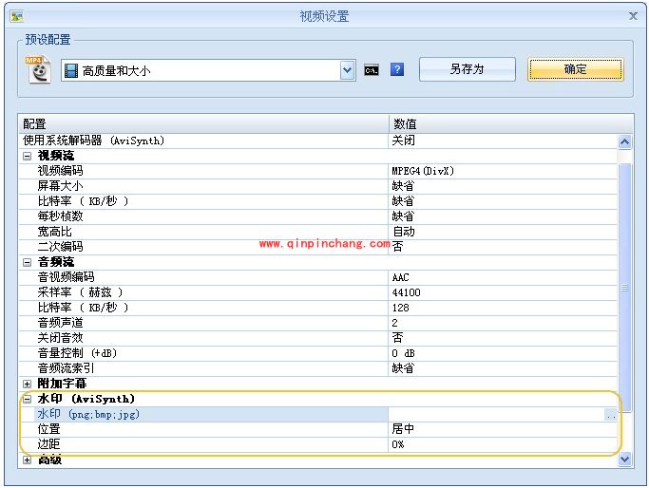The height and width of the screenshot is (488, 649).
Task: Click the AAC value
Action: 400,277
